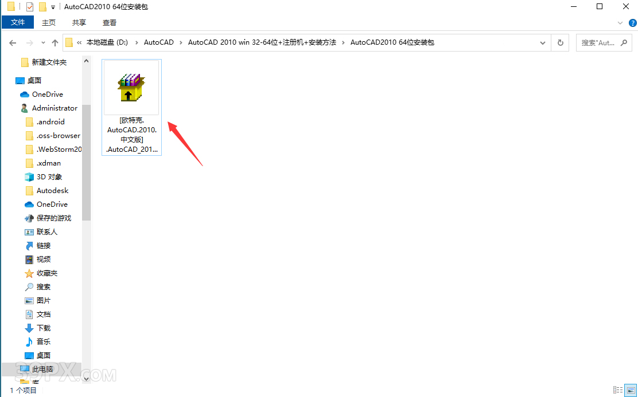Go up one folder level
The image size is (638, 397).
pos(55,42)
